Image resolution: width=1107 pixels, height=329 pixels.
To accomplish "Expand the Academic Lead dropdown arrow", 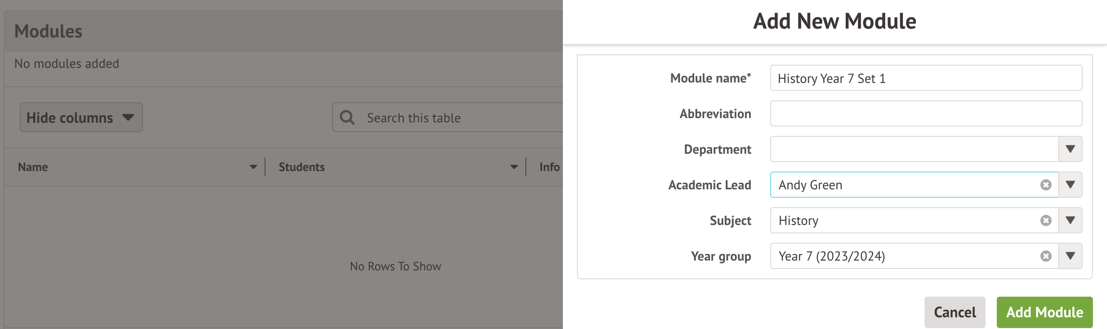I will tap(1070, 185).
